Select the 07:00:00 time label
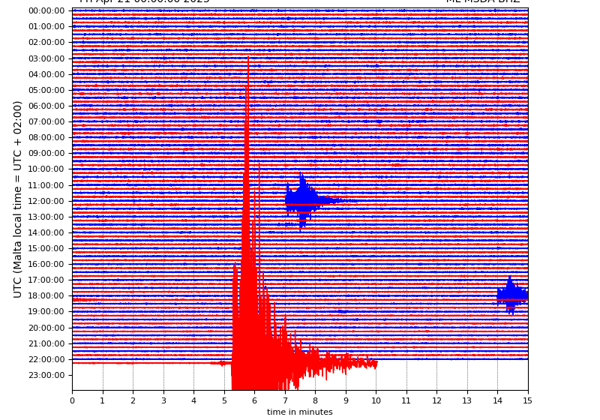 pos(46,121)
